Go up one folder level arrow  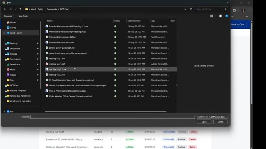click(20, 9)
